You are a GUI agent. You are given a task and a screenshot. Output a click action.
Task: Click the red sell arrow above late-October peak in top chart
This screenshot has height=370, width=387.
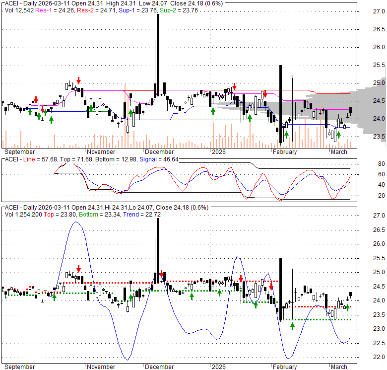tap(78, 80)
